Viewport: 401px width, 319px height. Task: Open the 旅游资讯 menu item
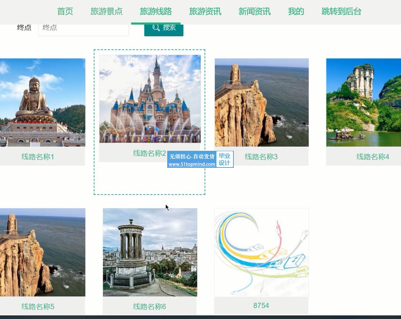click(x=205, y=12)
